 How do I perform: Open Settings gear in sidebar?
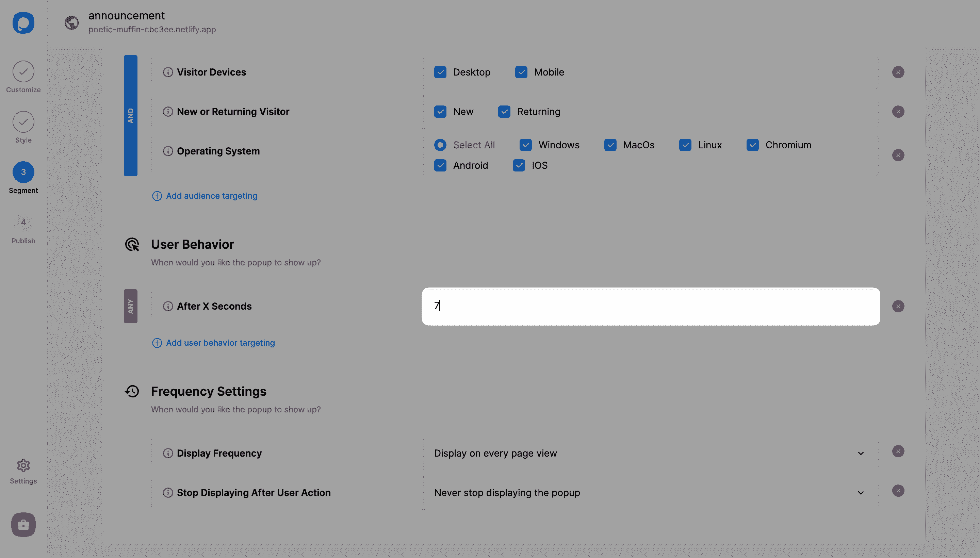point(23,466)
